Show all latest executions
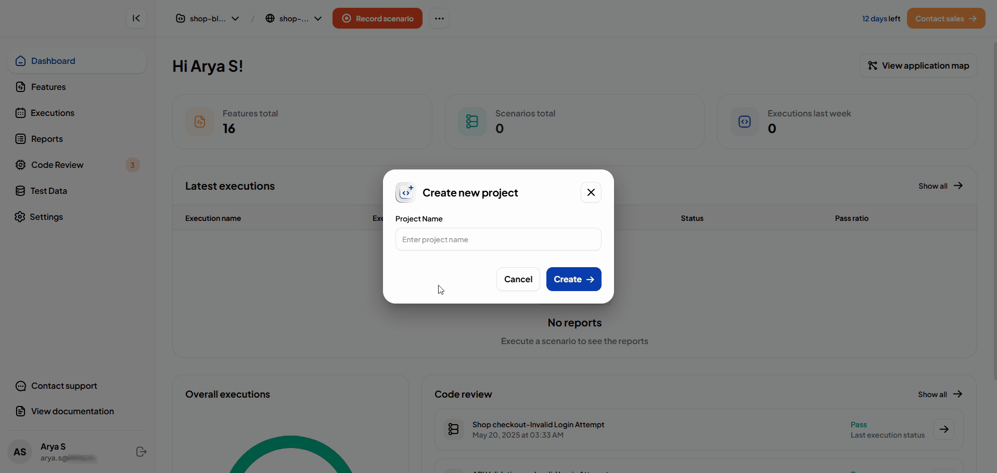 (x=940, y=186)
